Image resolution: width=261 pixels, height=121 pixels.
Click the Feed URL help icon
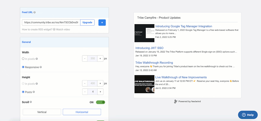[34, 12]
